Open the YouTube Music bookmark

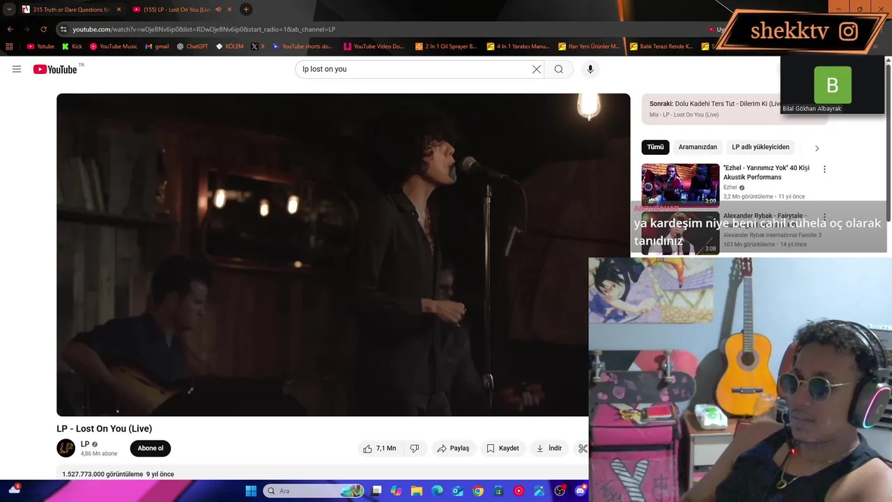pyautogui.click(x=114, y=47)
